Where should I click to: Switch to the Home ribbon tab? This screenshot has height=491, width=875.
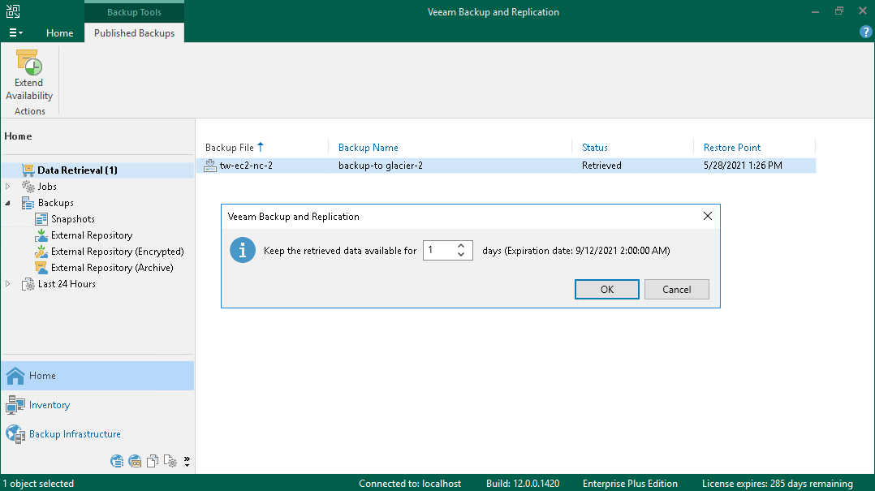(x=60, y=33)
